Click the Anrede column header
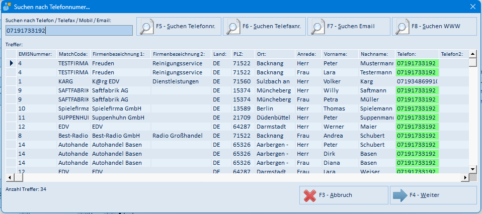The height and width of the screenshot is (214, 482). (308, 54)
